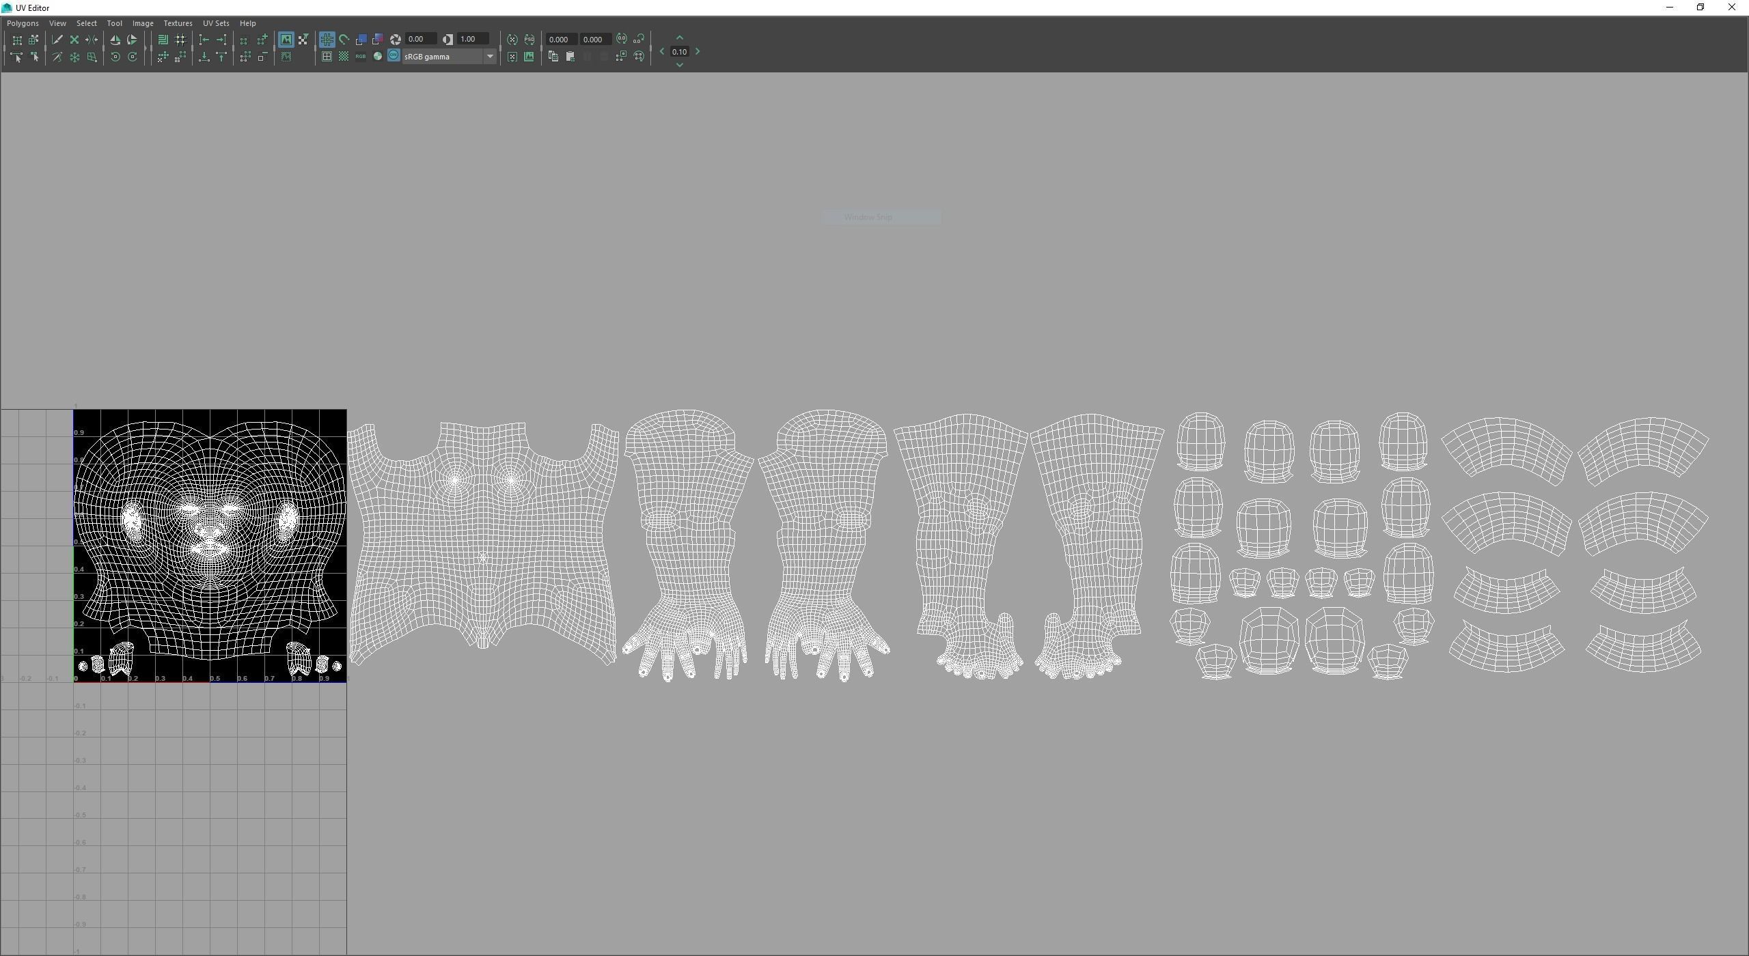Open the UV Sets menu
Screen dimensions: 1749x956
click(x=216, y=23)
